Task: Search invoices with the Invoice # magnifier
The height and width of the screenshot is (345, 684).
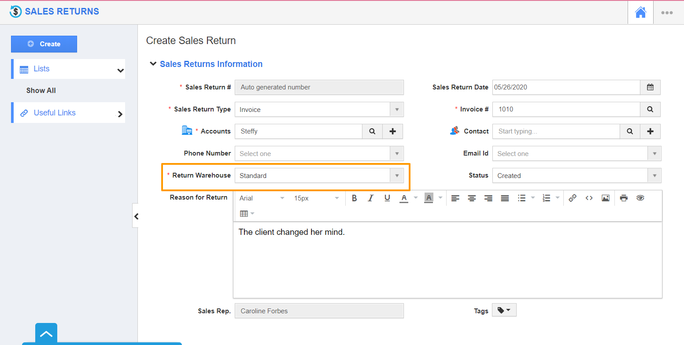Action: coord(650,109)
